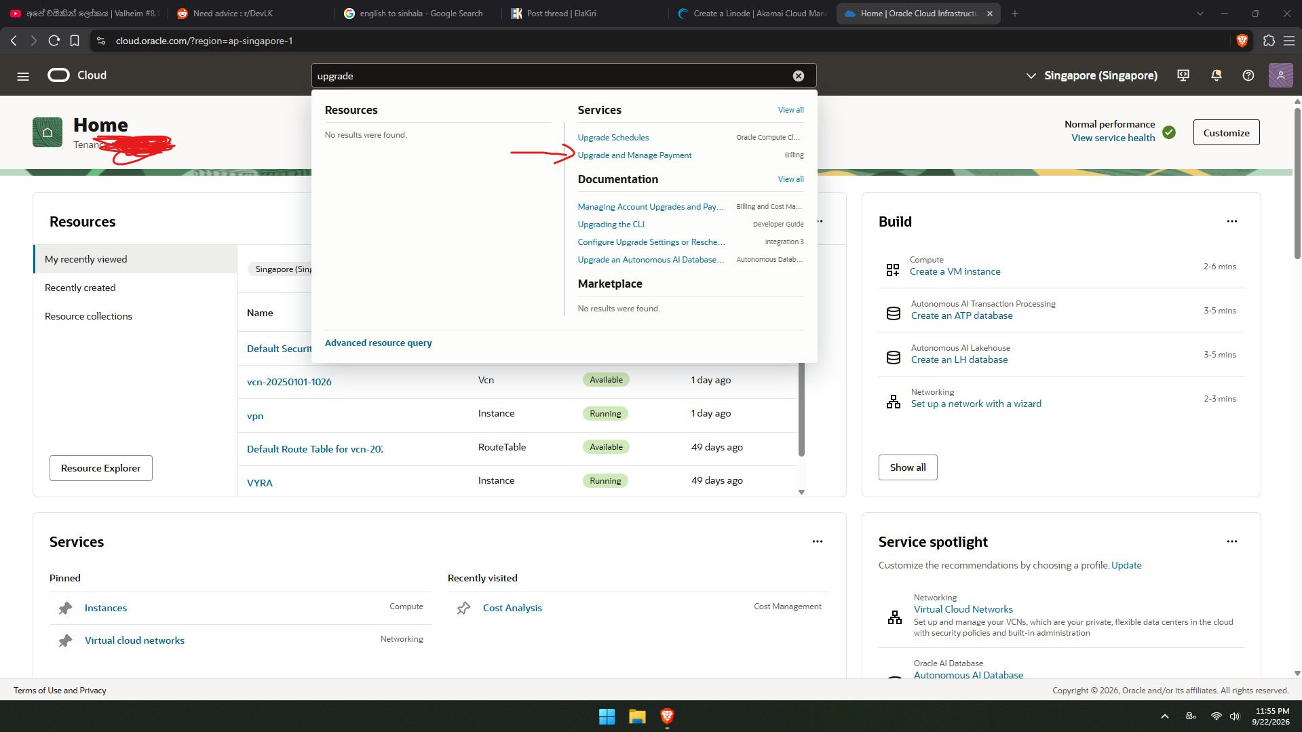Switch to the Akamai Create a Linode tab
Screen dimensions: 1302x732
(x=752, y=14)
